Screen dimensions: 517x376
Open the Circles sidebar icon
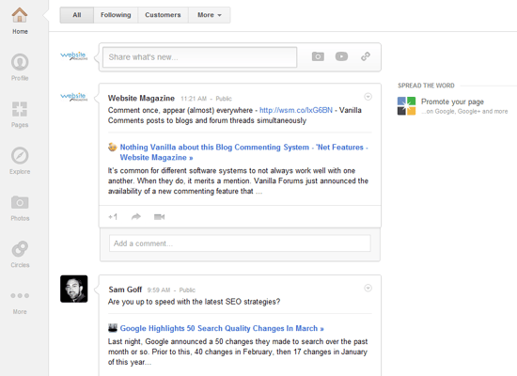(x=20, y=249)
